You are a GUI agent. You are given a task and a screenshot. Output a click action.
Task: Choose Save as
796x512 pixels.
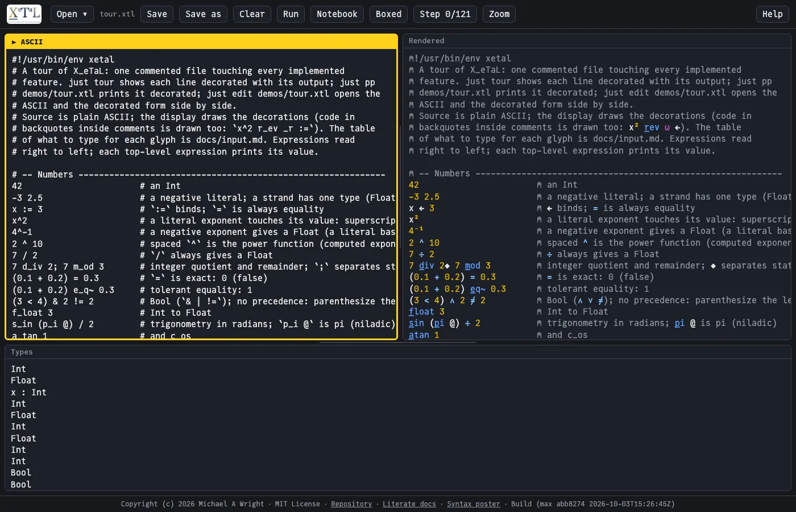click(203, 14)
